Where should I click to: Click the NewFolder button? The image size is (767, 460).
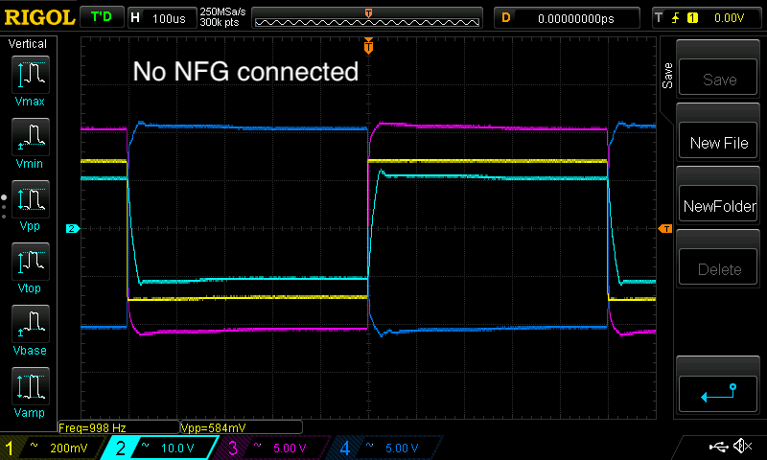718,204
